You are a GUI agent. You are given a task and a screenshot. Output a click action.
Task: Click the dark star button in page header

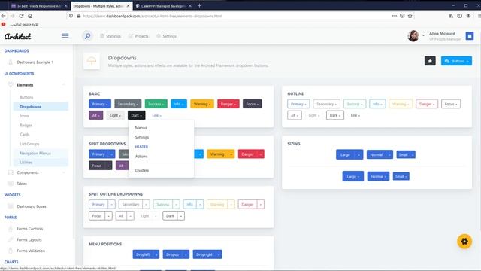click(430, 61)
